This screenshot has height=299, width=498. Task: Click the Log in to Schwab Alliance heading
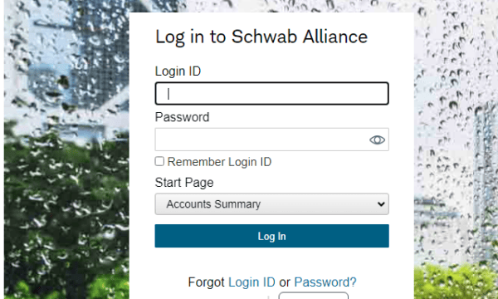pyautogui.click(x=261, y=37)
